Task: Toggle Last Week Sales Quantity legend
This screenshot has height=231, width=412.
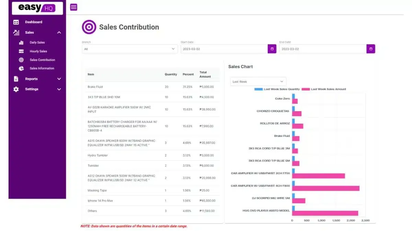Action: click(x=277, y=89)
